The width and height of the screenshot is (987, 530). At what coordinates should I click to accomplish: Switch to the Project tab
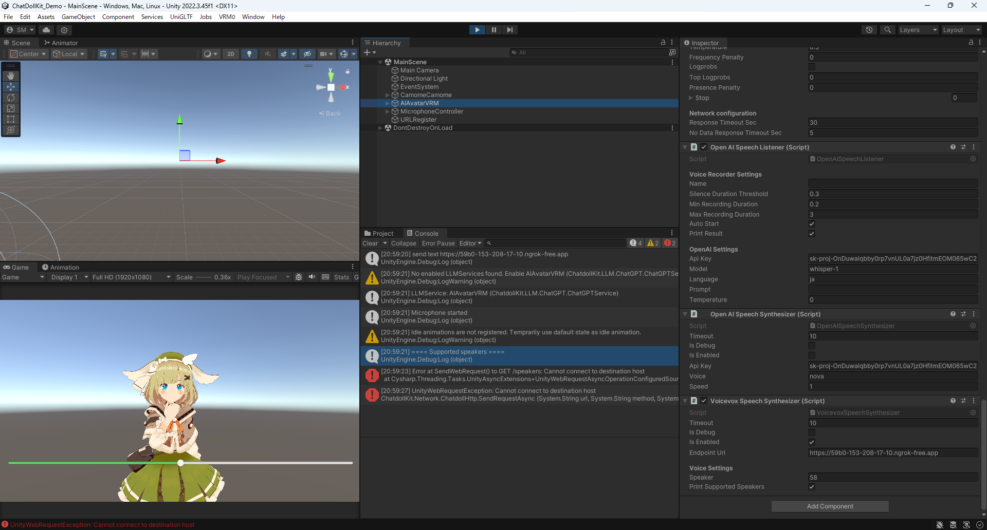[379, 234]
